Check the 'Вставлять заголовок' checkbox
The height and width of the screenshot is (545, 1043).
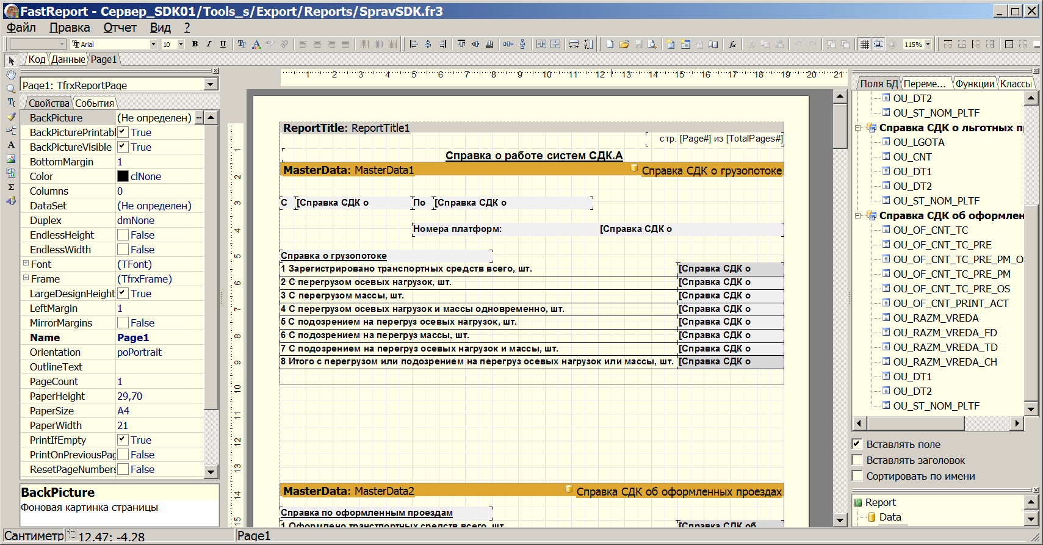pos(857,460)
